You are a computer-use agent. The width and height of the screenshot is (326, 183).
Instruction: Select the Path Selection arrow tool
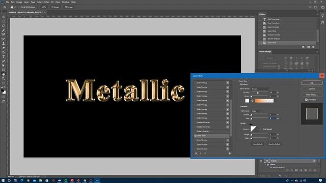click(4, 66)
